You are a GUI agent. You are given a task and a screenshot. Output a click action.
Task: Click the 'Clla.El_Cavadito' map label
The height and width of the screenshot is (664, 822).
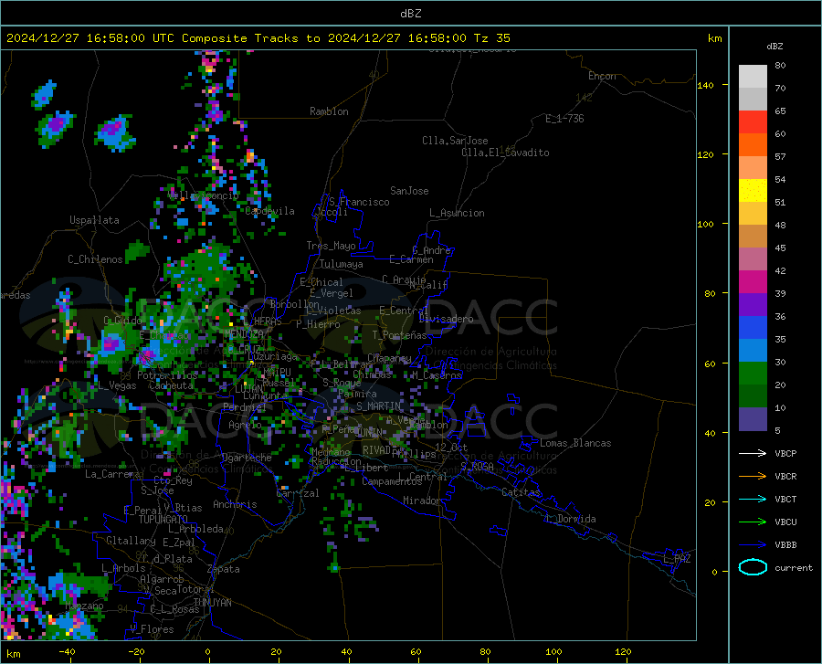505,153
